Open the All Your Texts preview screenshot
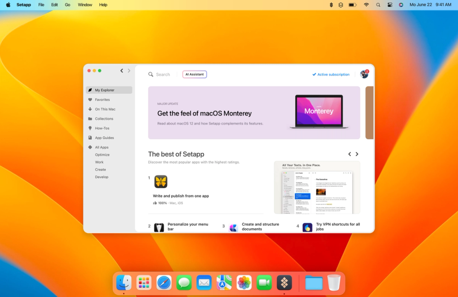Image resolution: width=458 pixels, height=297 pixels. (317, 188)
